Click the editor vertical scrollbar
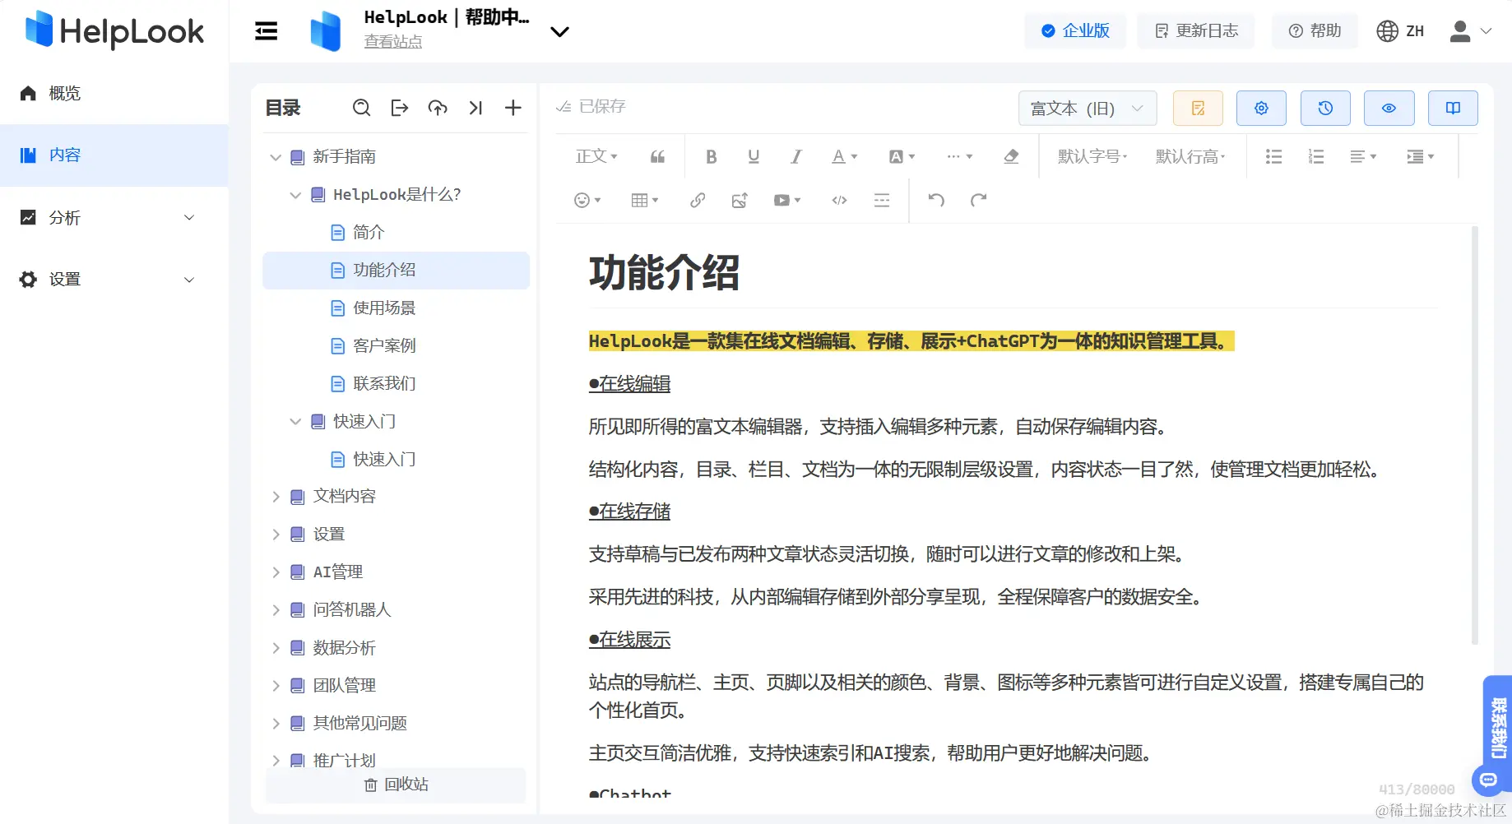1512x824 pixels. point(1475,436)
